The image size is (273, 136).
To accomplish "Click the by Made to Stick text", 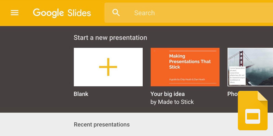I will (172, 102).
